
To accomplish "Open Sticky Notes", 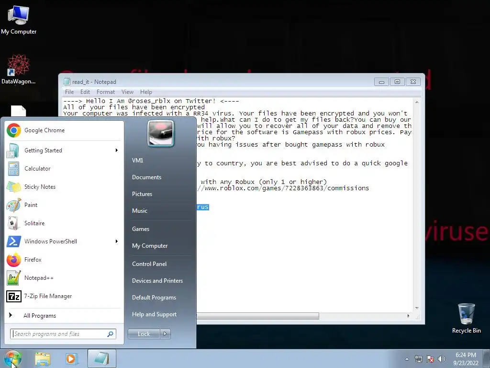I will coord(64,187).
